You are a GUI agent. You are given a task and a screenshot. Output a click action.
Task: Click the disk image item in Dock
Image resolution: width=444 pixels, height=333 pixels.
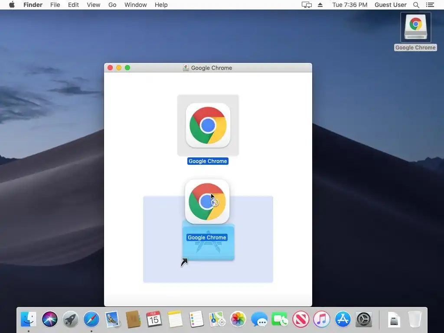[x=394, y=319]
